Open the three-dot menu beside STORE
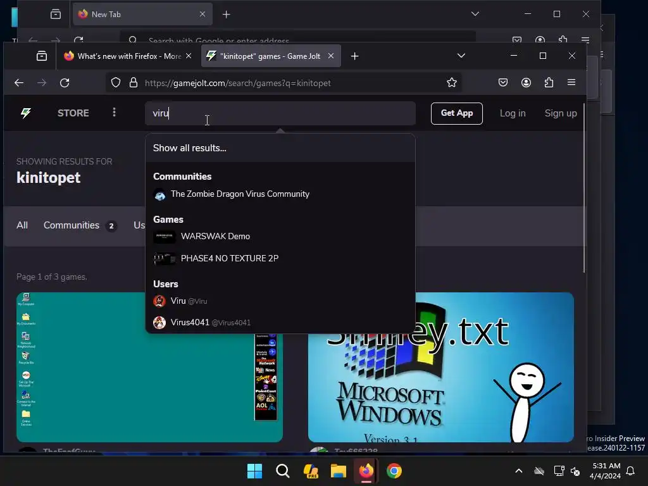Screen dimensions: 648x486 [x=114, y=113]
